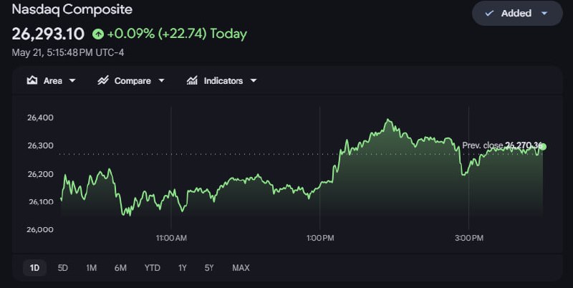
Task: Click the 26,293.10 index value
Action: 48,34
